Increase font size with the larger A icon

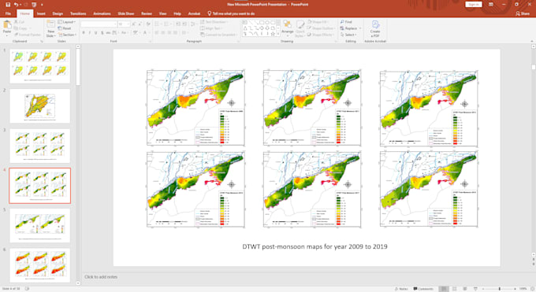click(134, 24)
